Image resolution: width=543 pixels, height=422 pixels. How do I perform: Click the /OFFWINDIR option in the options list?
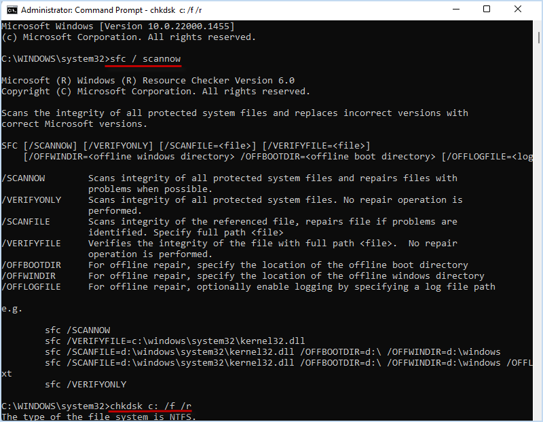29,276
